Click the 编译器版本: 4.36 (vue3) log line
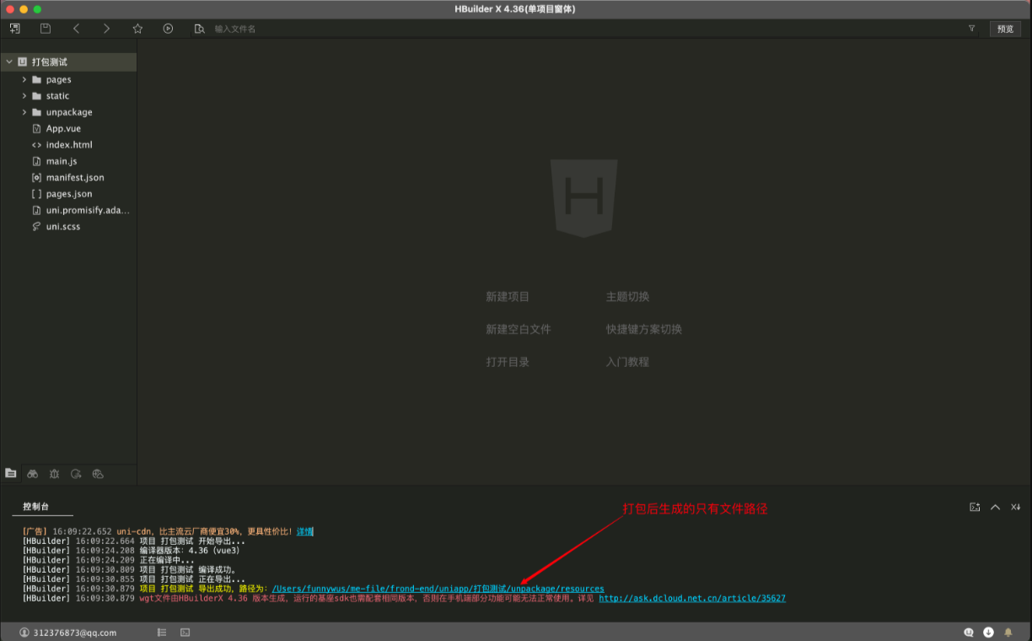 click(132, 551)
